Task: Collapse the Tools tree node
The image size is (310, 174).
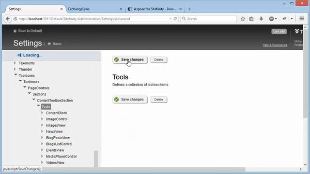Action: click(38, 106)
